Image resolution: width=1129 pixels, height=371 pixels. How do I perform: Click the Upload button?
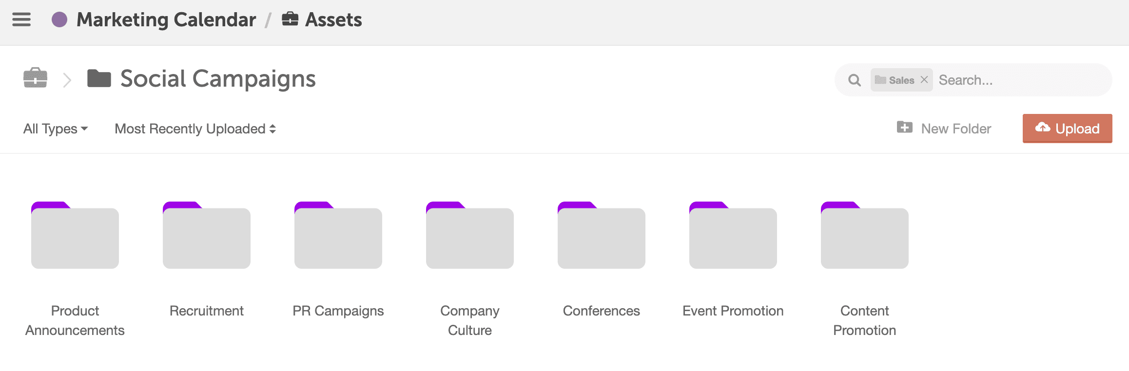tap(1068, 129)
